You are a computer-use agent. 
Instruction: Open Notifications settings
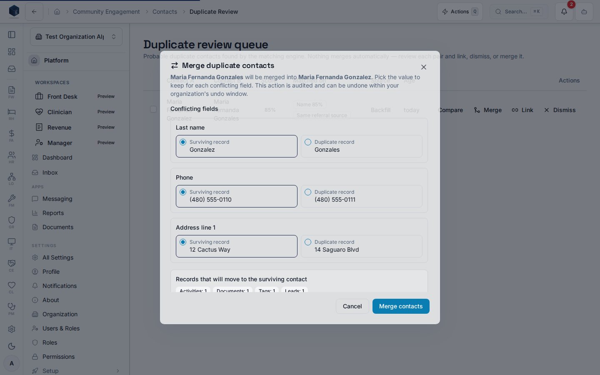[x=76, y=286]
